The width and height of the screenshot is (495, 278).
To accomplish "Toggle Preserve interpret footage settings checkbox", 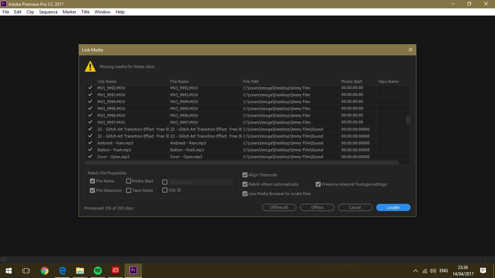I will point(318,184).
